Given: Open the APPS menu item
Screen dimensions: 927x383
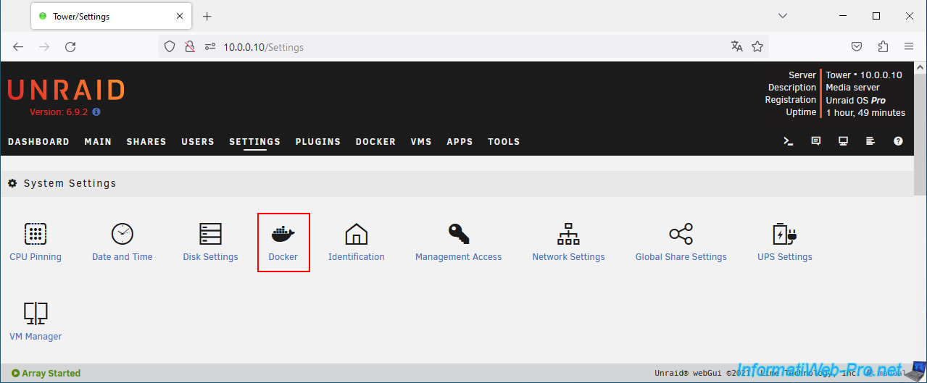Looking at the screenshot, I should (x=460, y=142).
